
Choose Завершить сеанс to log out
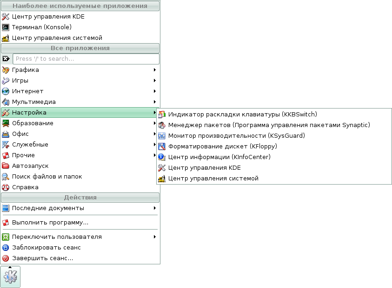(x=42, y=258)
